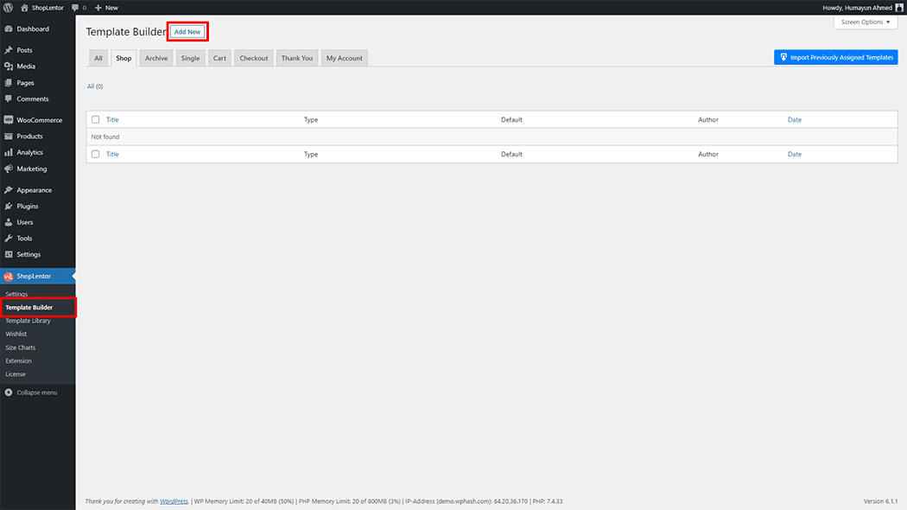Screen dimensions: 907x510
Task: Select the My Account tab
Action: pyautogui.click(x=344, y=58)
